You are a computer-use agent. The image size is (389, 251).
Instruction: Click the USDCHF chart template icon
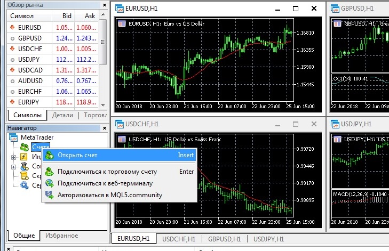coord(122,139)
